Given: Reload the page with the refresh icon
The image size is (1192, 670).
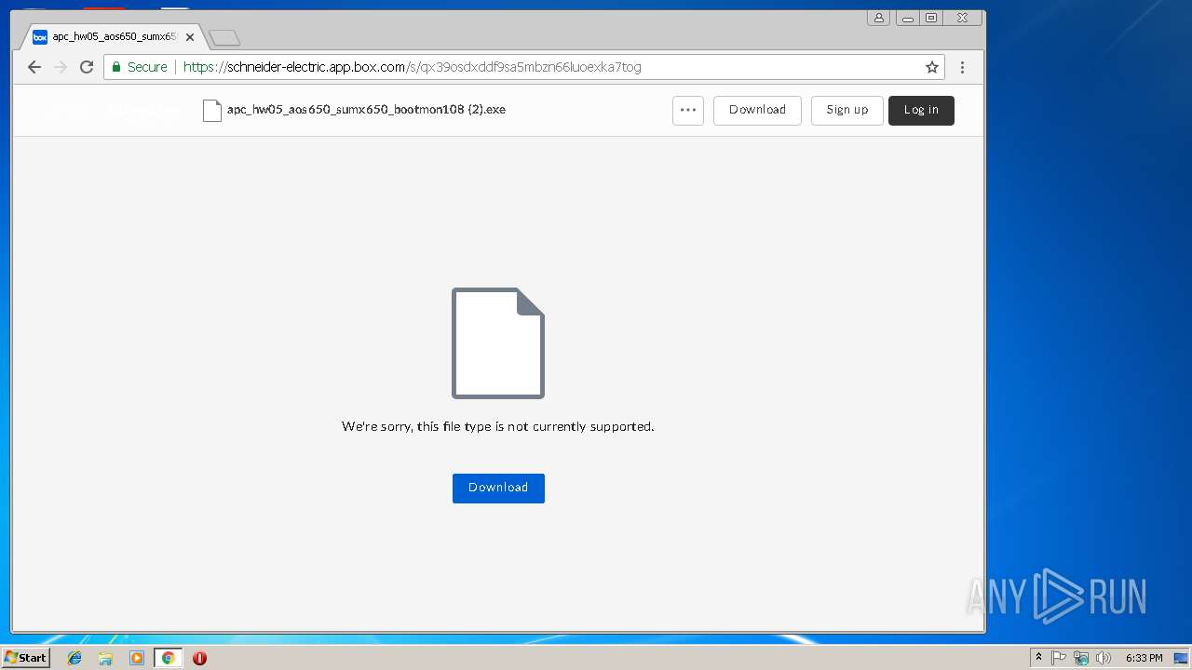Looking at the screenshot, I should pos(87,67).
